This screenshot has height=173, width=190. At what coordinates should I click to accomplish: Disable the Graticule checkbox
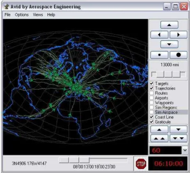click(x=151, y=122)
